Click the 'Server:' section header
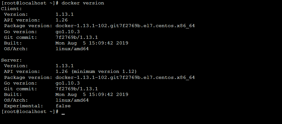Viewport: 282px width, 124px height. 11,60
